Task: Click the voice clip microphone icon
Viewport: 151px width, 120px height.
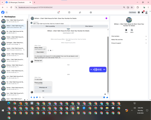Action: point(31,97)
